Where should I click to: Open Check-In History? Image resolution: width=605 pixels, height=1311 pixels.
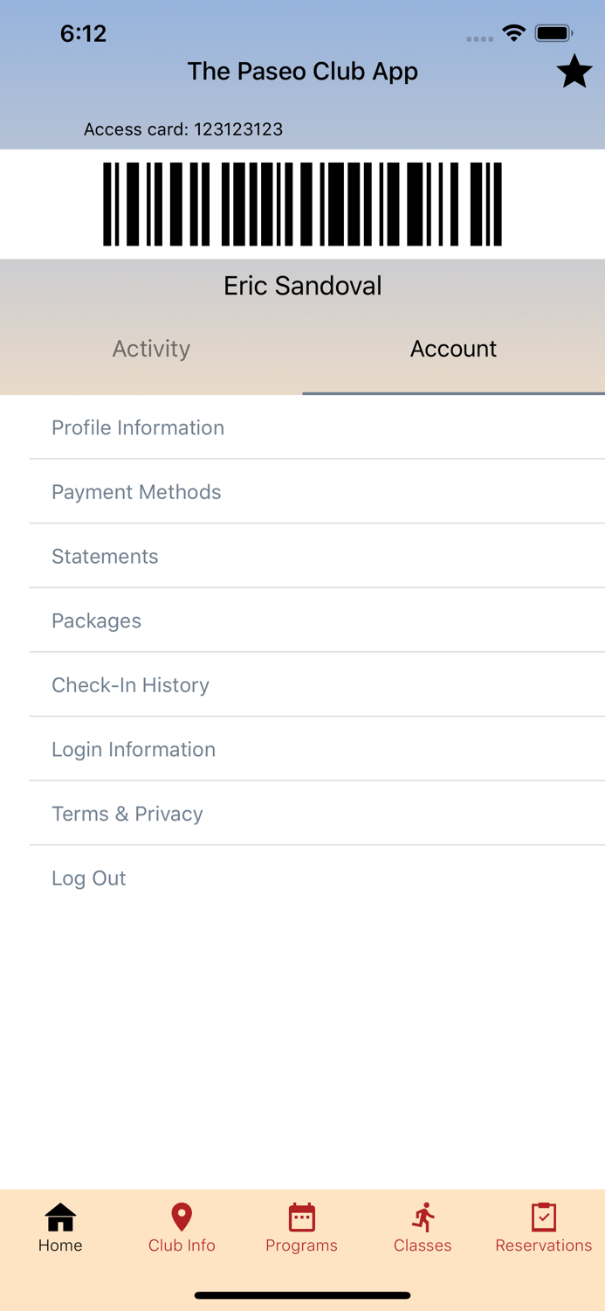(x=130, y=684)
